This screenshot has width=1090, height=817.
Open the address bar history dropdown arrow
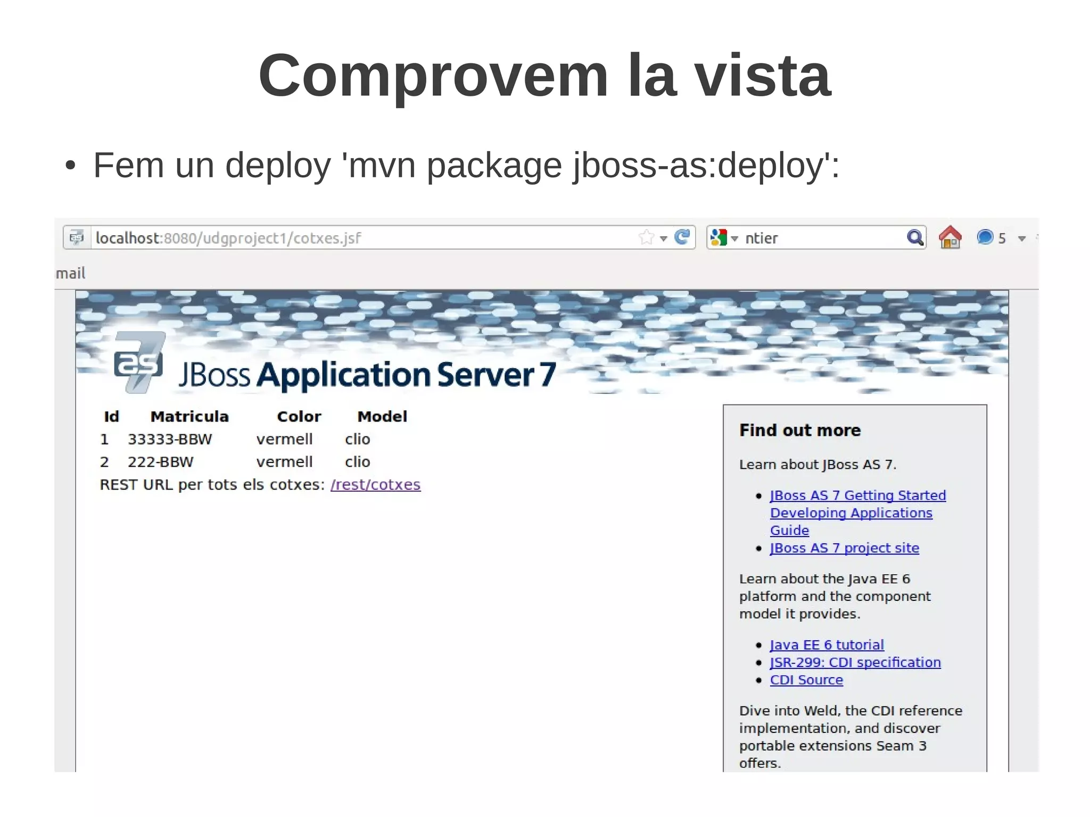(x=664, y=238)
